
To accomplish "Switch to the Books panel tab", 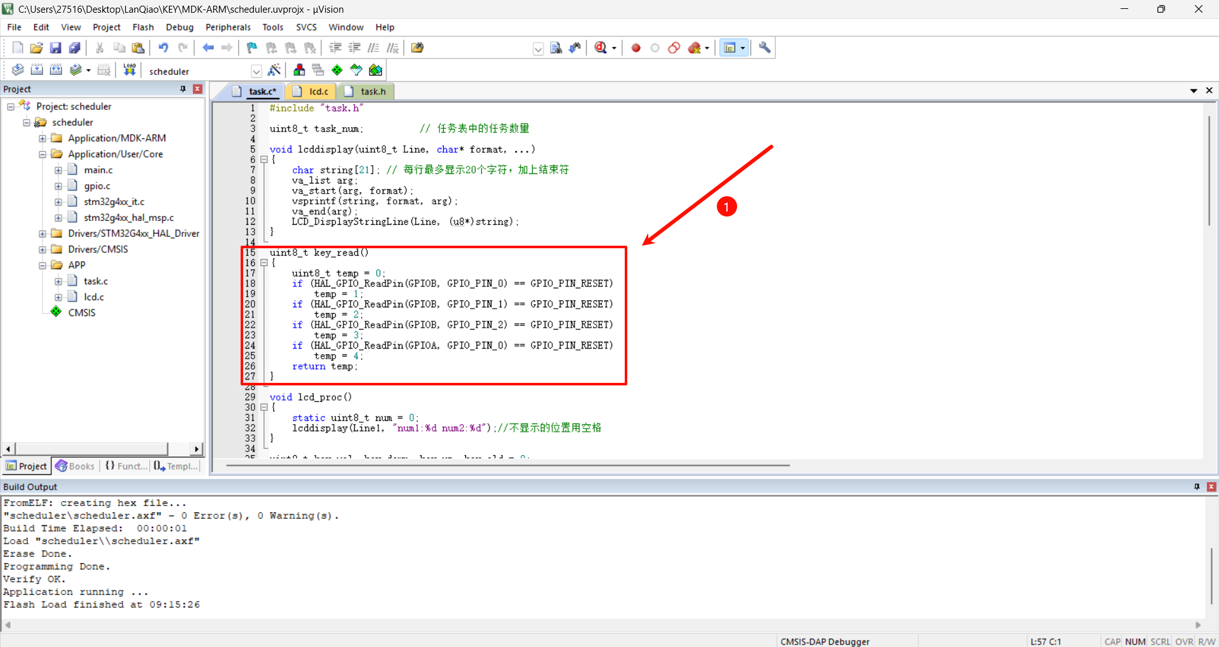I will [75, 466].
